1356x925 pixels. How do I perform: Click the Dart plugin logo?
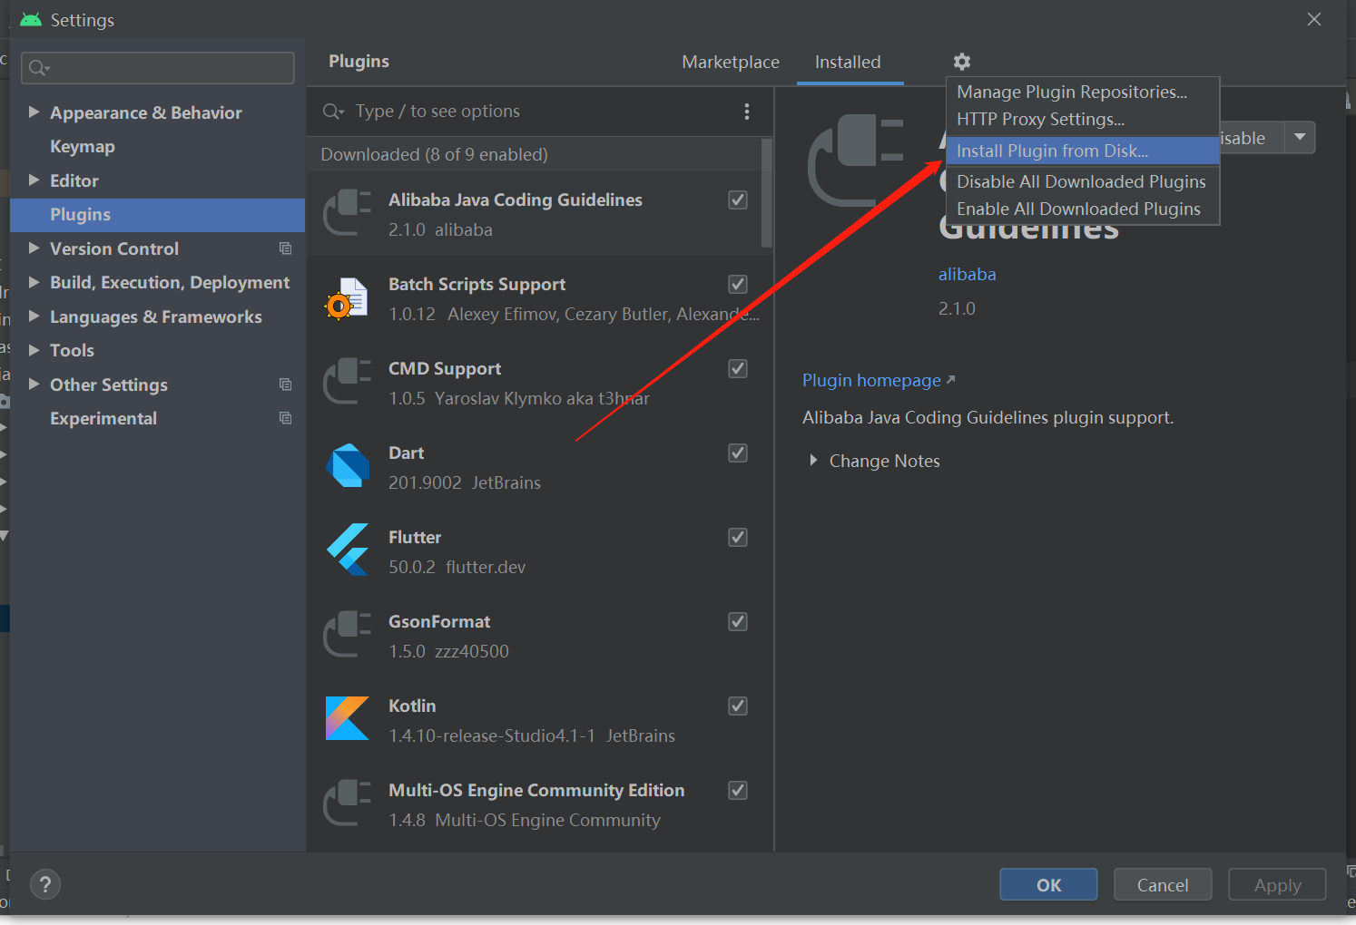(x=348, y=466)
